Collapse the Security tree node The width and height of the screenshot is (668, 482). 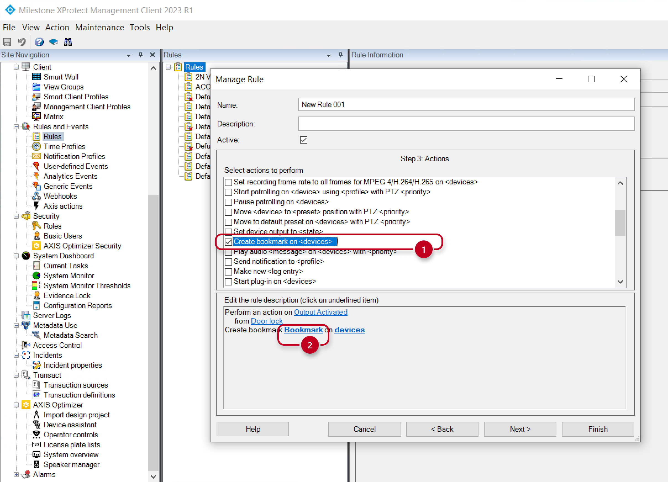pos(17,216)
